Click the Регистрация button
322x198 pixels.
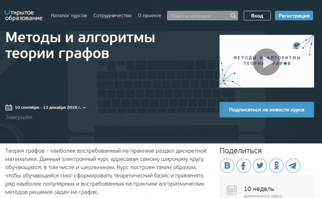(294, 16)
